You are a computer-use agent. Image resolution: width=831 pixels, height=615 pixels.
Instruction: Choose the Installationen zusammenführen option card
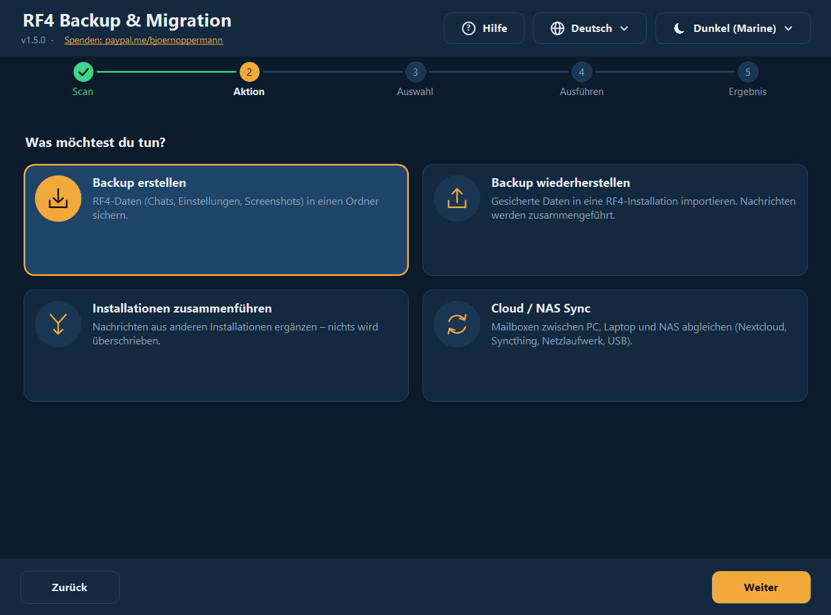(216, 346)
